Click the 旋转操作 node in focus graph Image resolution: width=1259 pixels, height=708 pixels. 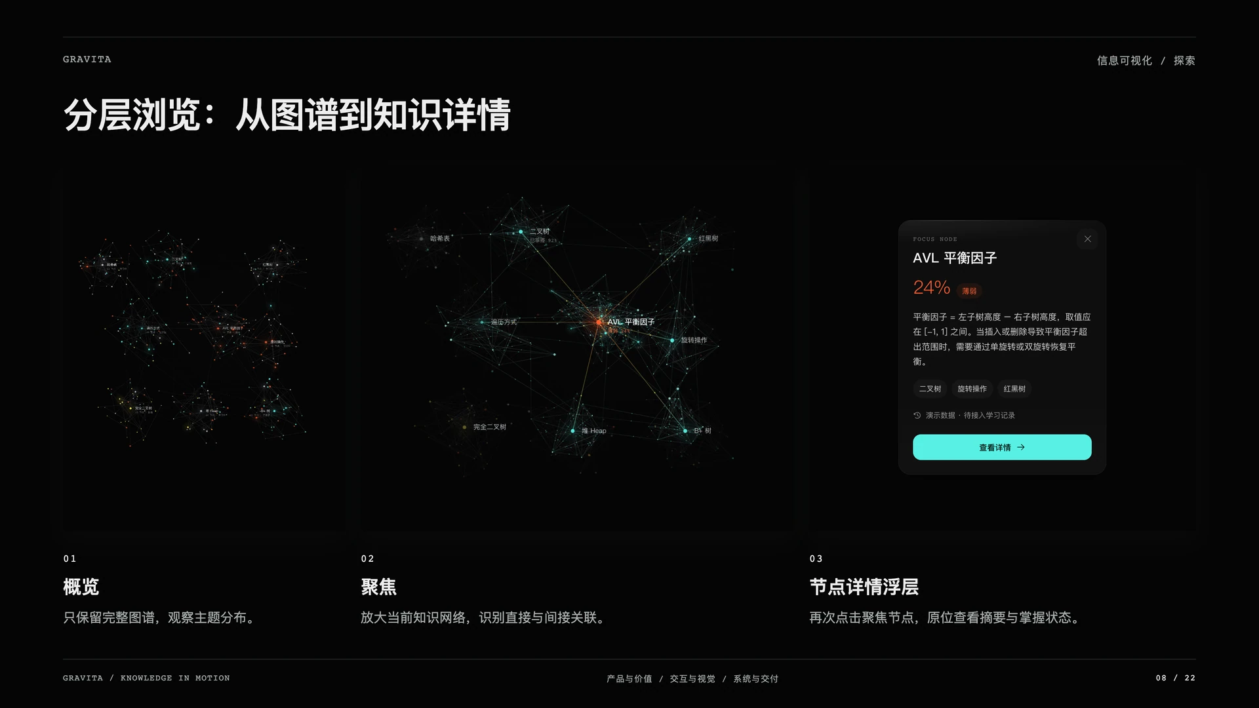[x=672, y=340]
